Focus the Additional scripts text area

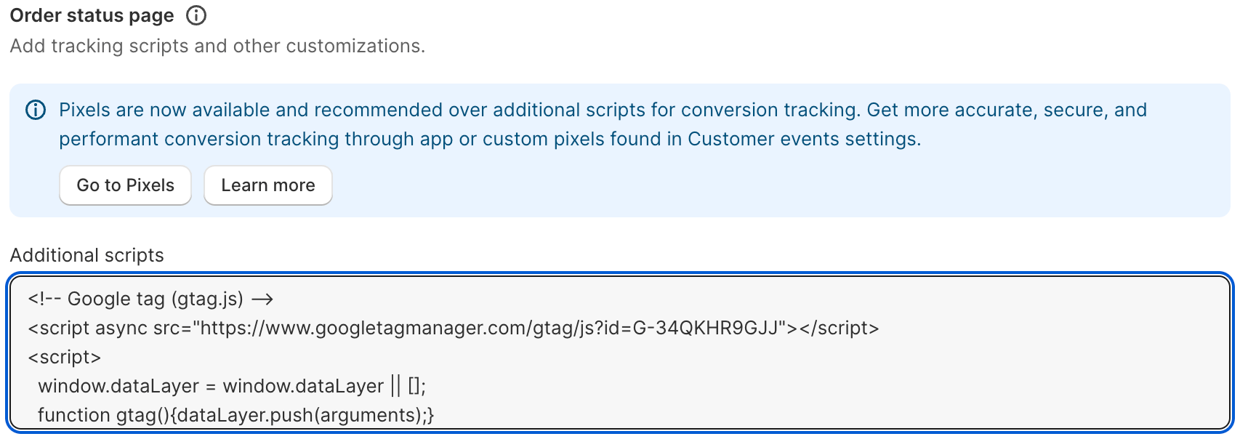click(x=620, y=353)
